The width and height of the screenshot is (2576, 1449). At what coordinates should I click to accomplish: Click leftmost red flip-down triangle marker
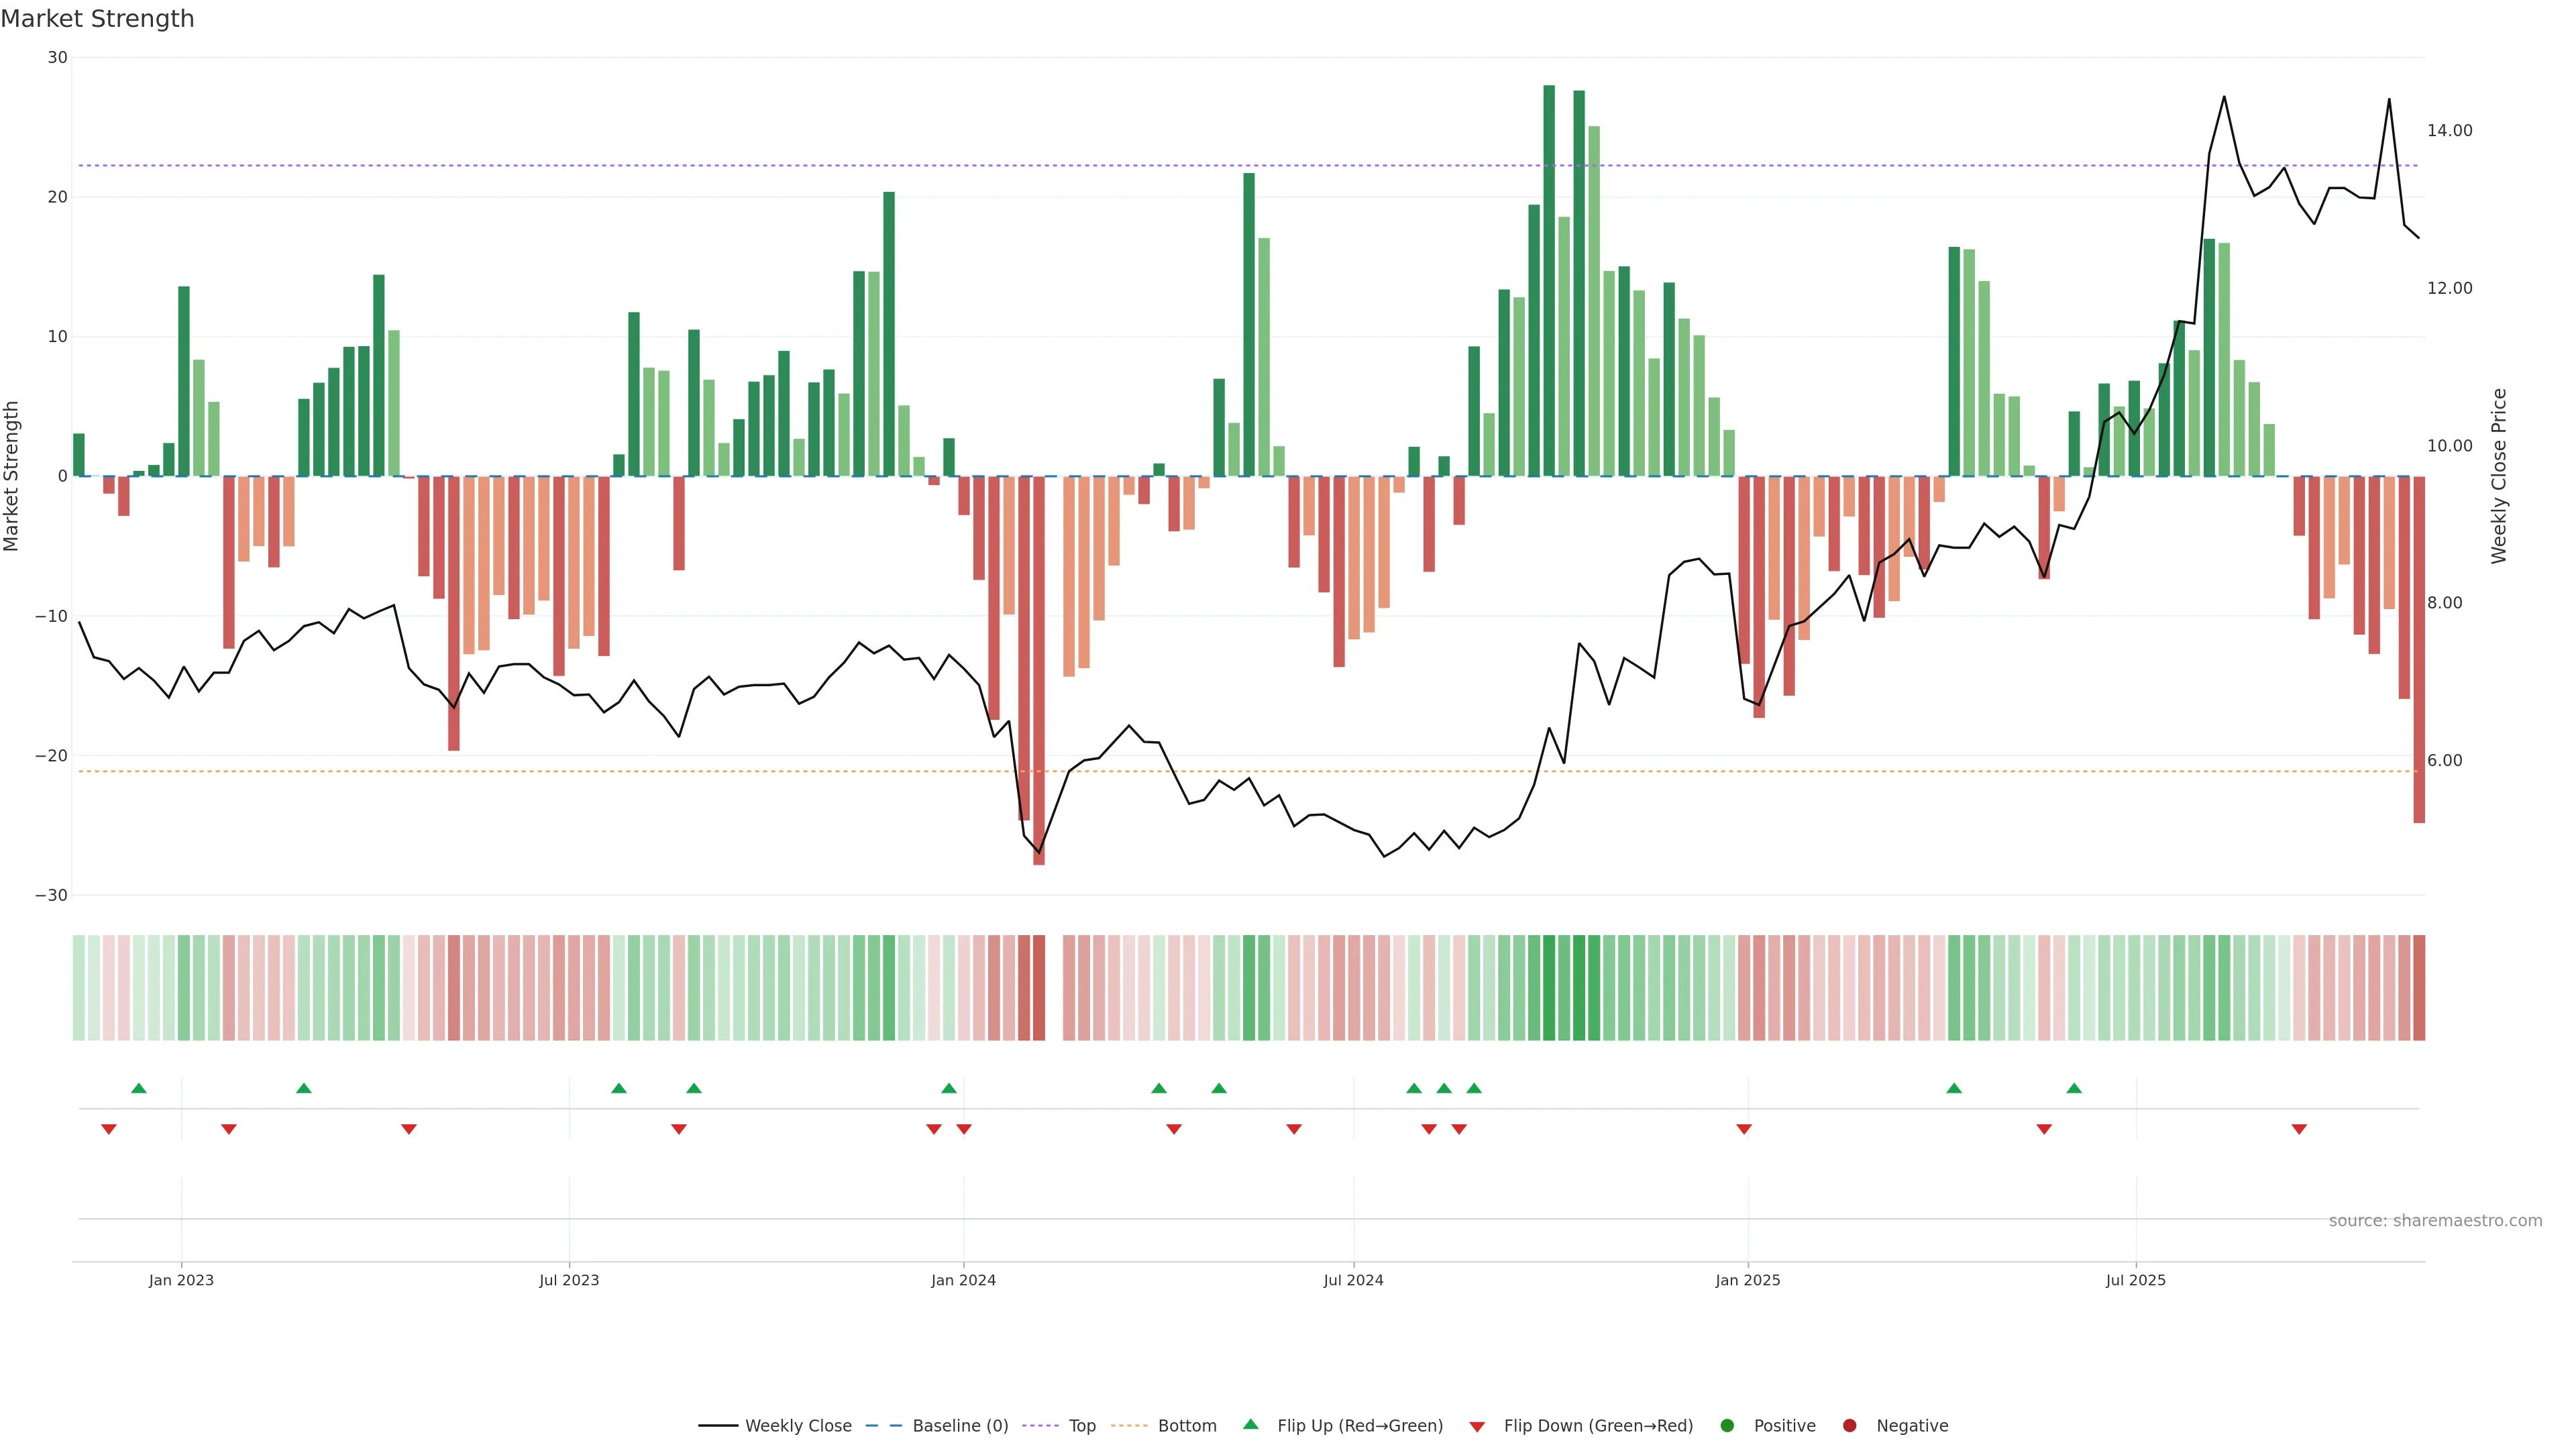pyautogui.click(x=109, y=1129)
